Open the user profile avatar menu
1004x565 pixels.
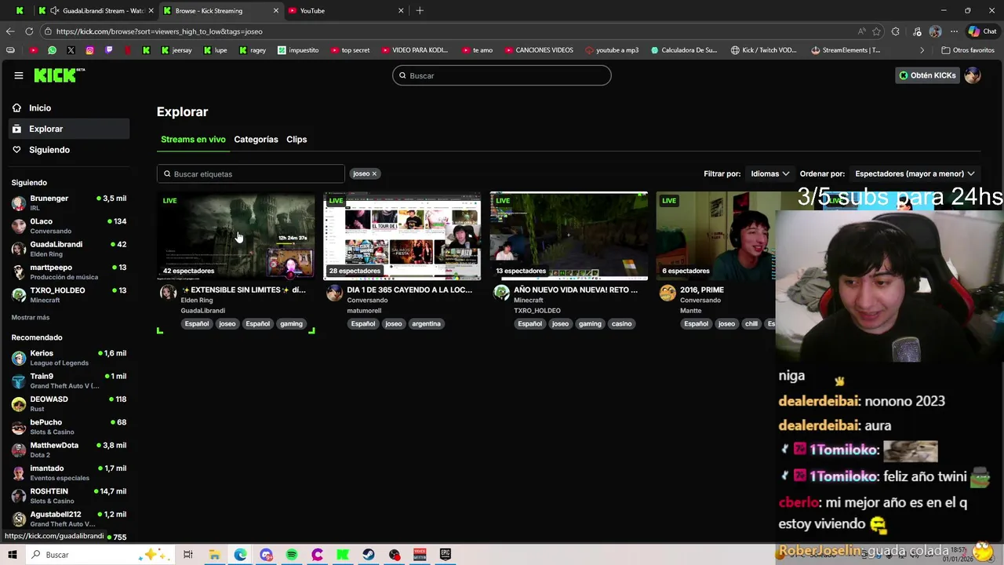973,75
